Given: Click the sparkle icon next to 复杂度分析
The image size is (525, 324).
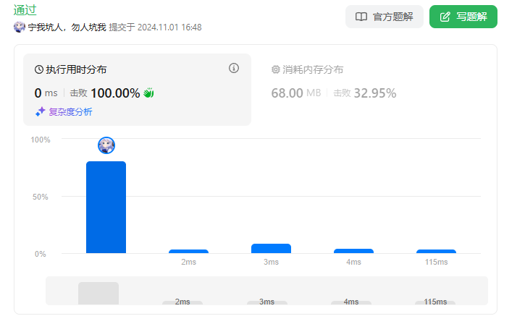Looking at the screenshot, I should (41, 111).
